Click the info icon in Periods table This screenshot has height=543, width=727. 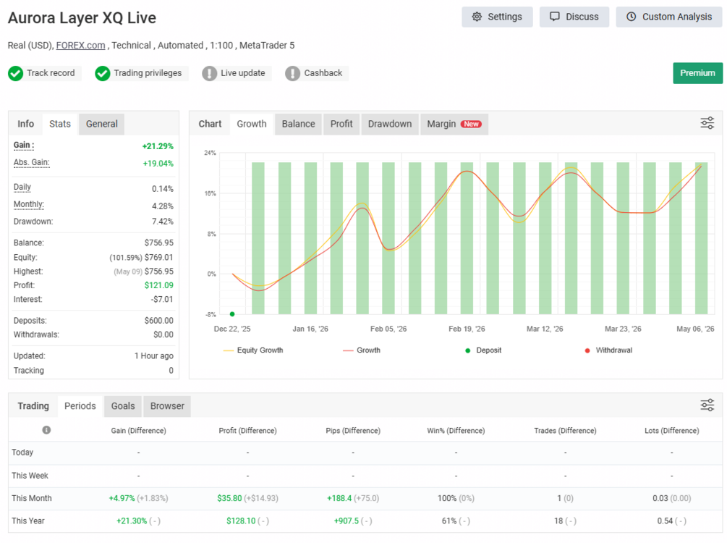(46, 430)
